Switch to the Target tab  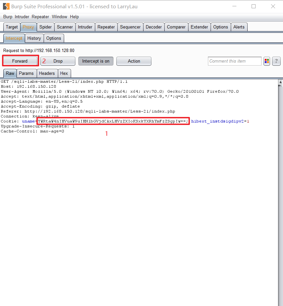coord(12,27)
